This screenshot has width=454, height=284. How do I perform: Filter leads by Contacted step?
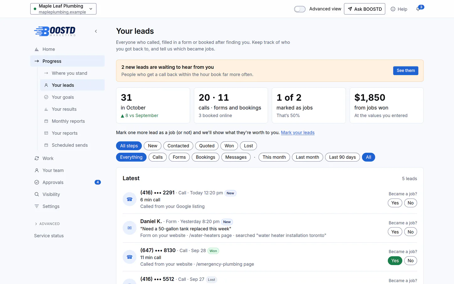178,146
